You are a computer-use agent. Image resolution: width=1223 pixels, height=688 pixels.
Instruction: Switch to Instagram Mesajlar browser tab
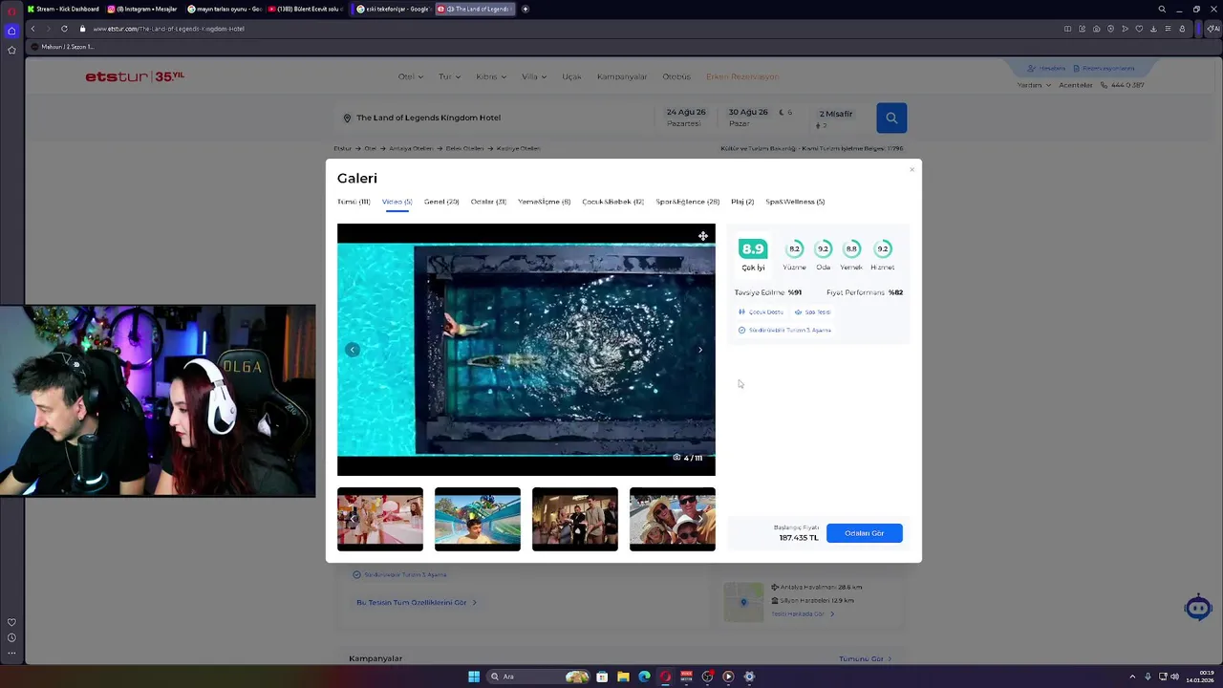click(142, 9)
